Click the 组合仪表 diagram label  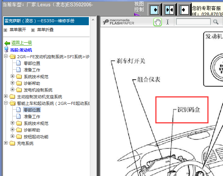click(149, 79)
